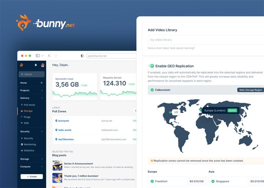Click the large bunny.net logo

(x=46, y=23)
